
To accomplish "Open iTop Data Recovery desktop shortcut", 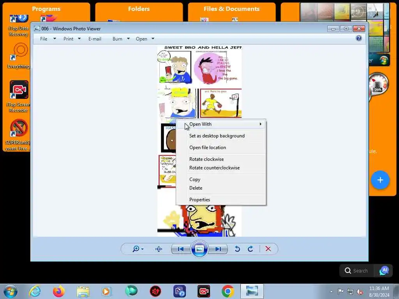I will (19, 25).
